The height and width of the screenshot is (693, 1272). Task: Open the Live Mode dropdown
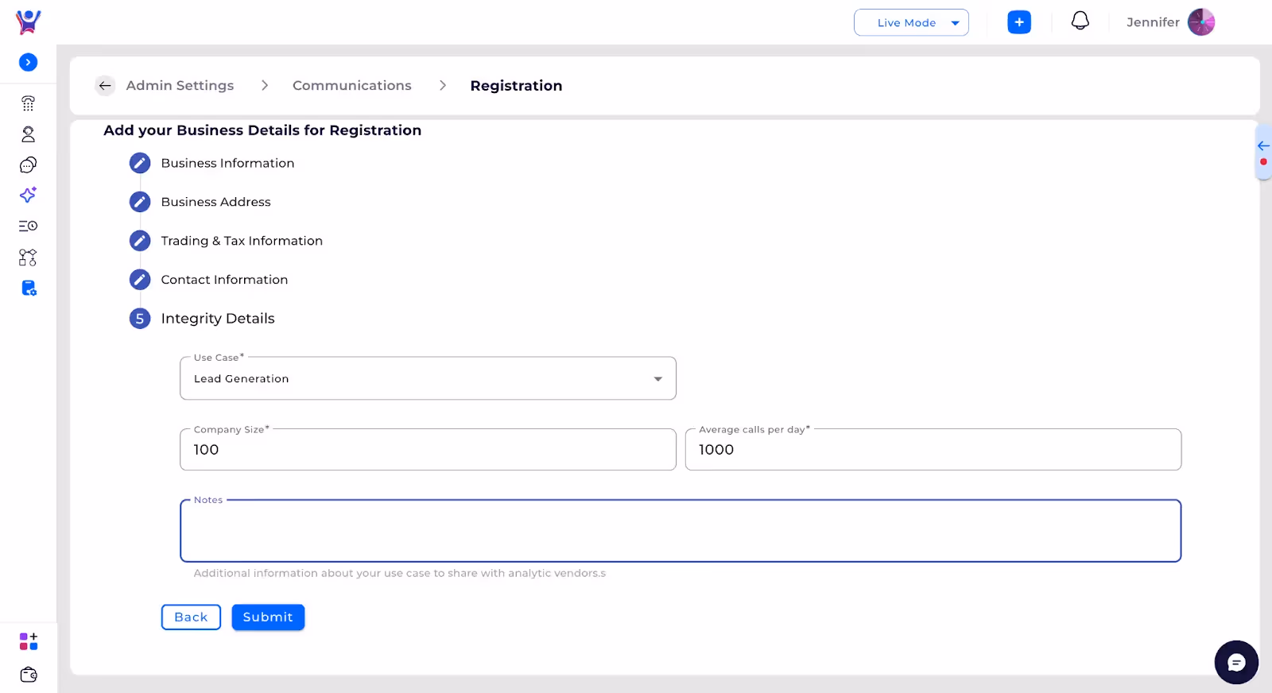tap(911, 23)
